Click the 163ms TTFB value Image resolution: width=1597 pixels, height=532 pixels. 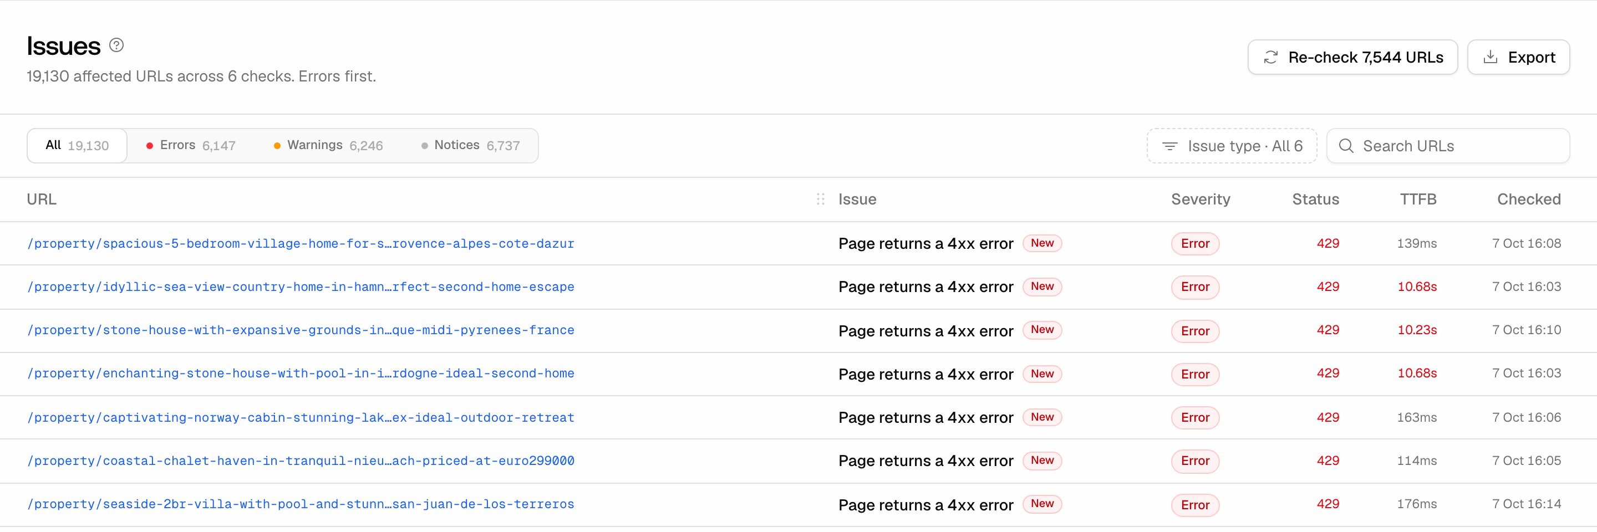[1417, 417]
